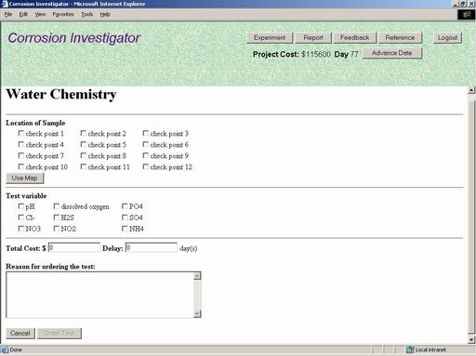The image size is (476, 356).
Task: Click the text area scroll down arrow
Action: point(197,314)
